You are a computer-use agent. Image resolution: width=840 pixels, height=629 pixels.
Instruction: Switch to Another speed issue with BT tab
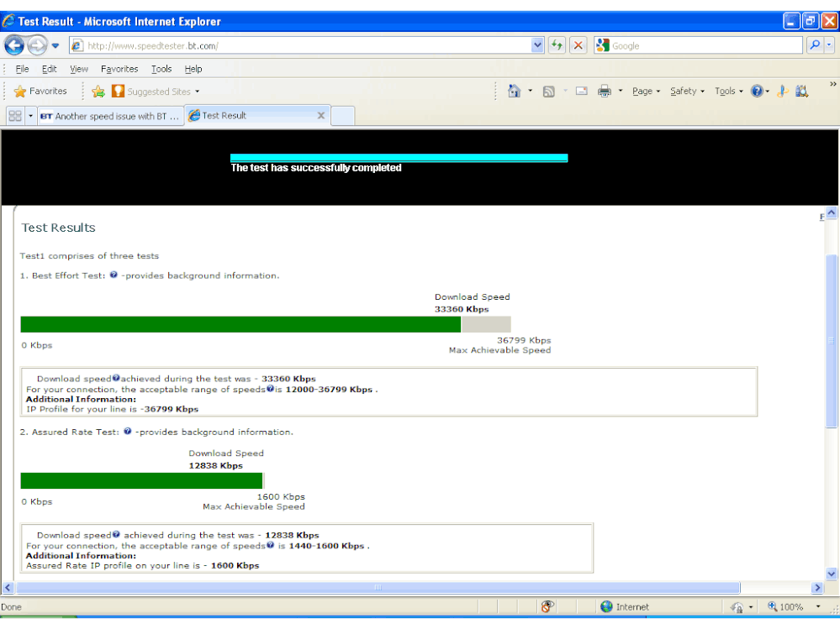pos(110,116)
